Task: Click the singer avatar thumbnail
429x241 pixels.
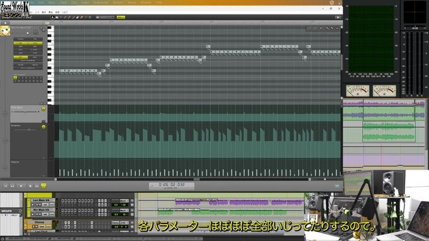Action: point(5,31)
